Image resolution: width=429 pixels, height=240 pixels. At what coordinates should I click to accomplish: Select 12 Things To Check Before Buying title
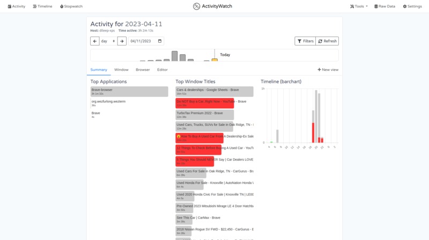coord(214,149)
